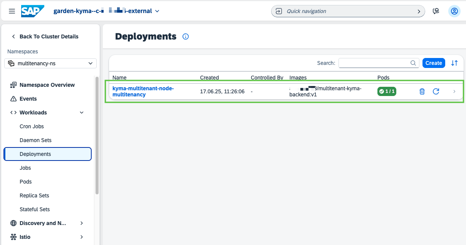Click the Istio sidebar icon
Image resolution: width=466 pixels, height=245 pixels.
(13, 237)
